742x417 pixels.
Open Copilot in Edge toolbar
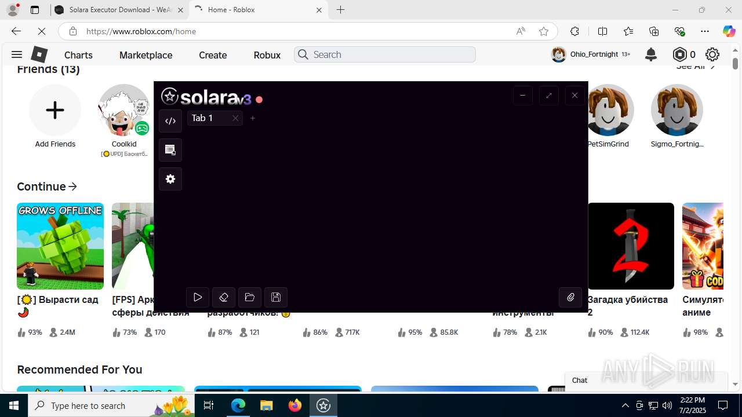click(729, 31)
